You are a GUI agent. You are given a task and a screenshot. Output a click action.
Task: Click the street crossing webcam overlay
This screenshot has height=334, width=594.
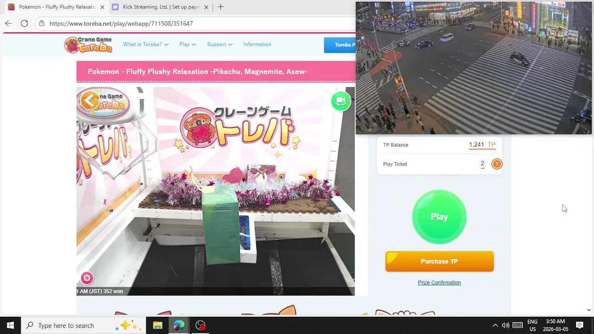point(474,68)
